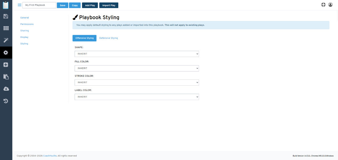The height and width of the screenshot is (160, 338).
Task: Switch to Offensive Stying tab
Action: (84, 38)
